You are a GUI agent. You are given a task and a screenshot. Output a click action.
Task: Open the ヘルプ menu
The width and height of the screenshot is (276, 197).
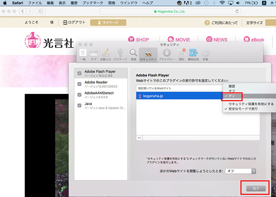[147, 3]
